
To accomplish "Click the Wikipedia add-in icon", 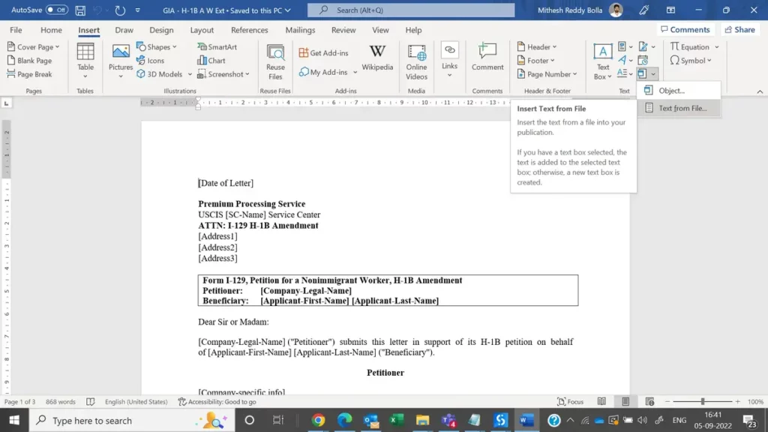I will pyautogui.click(x=377, y=51).
